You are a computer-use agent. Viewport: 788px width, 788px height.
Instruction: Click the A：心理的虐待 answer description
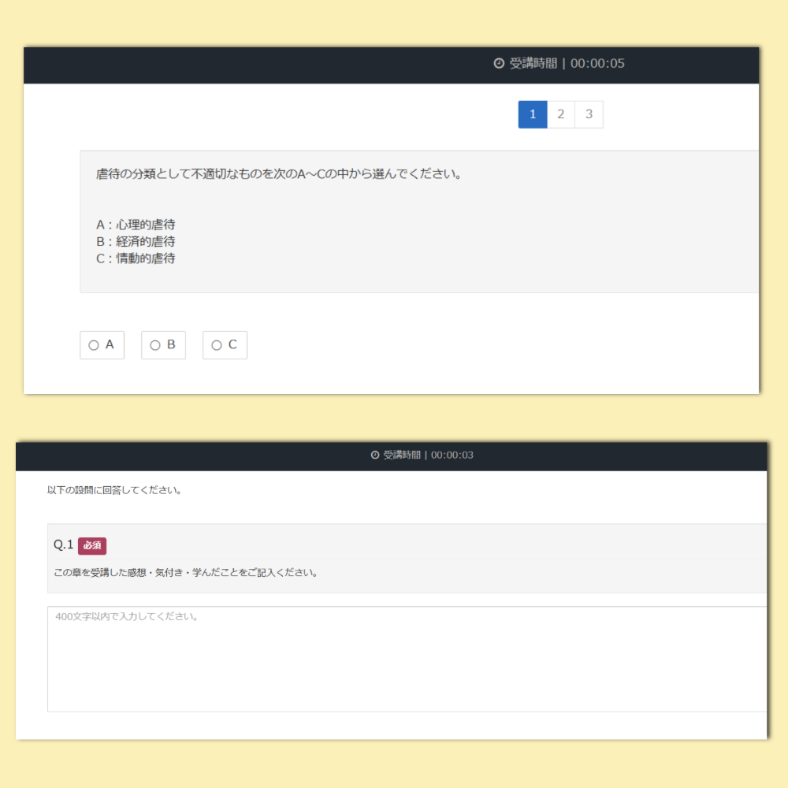coord(134,225)
